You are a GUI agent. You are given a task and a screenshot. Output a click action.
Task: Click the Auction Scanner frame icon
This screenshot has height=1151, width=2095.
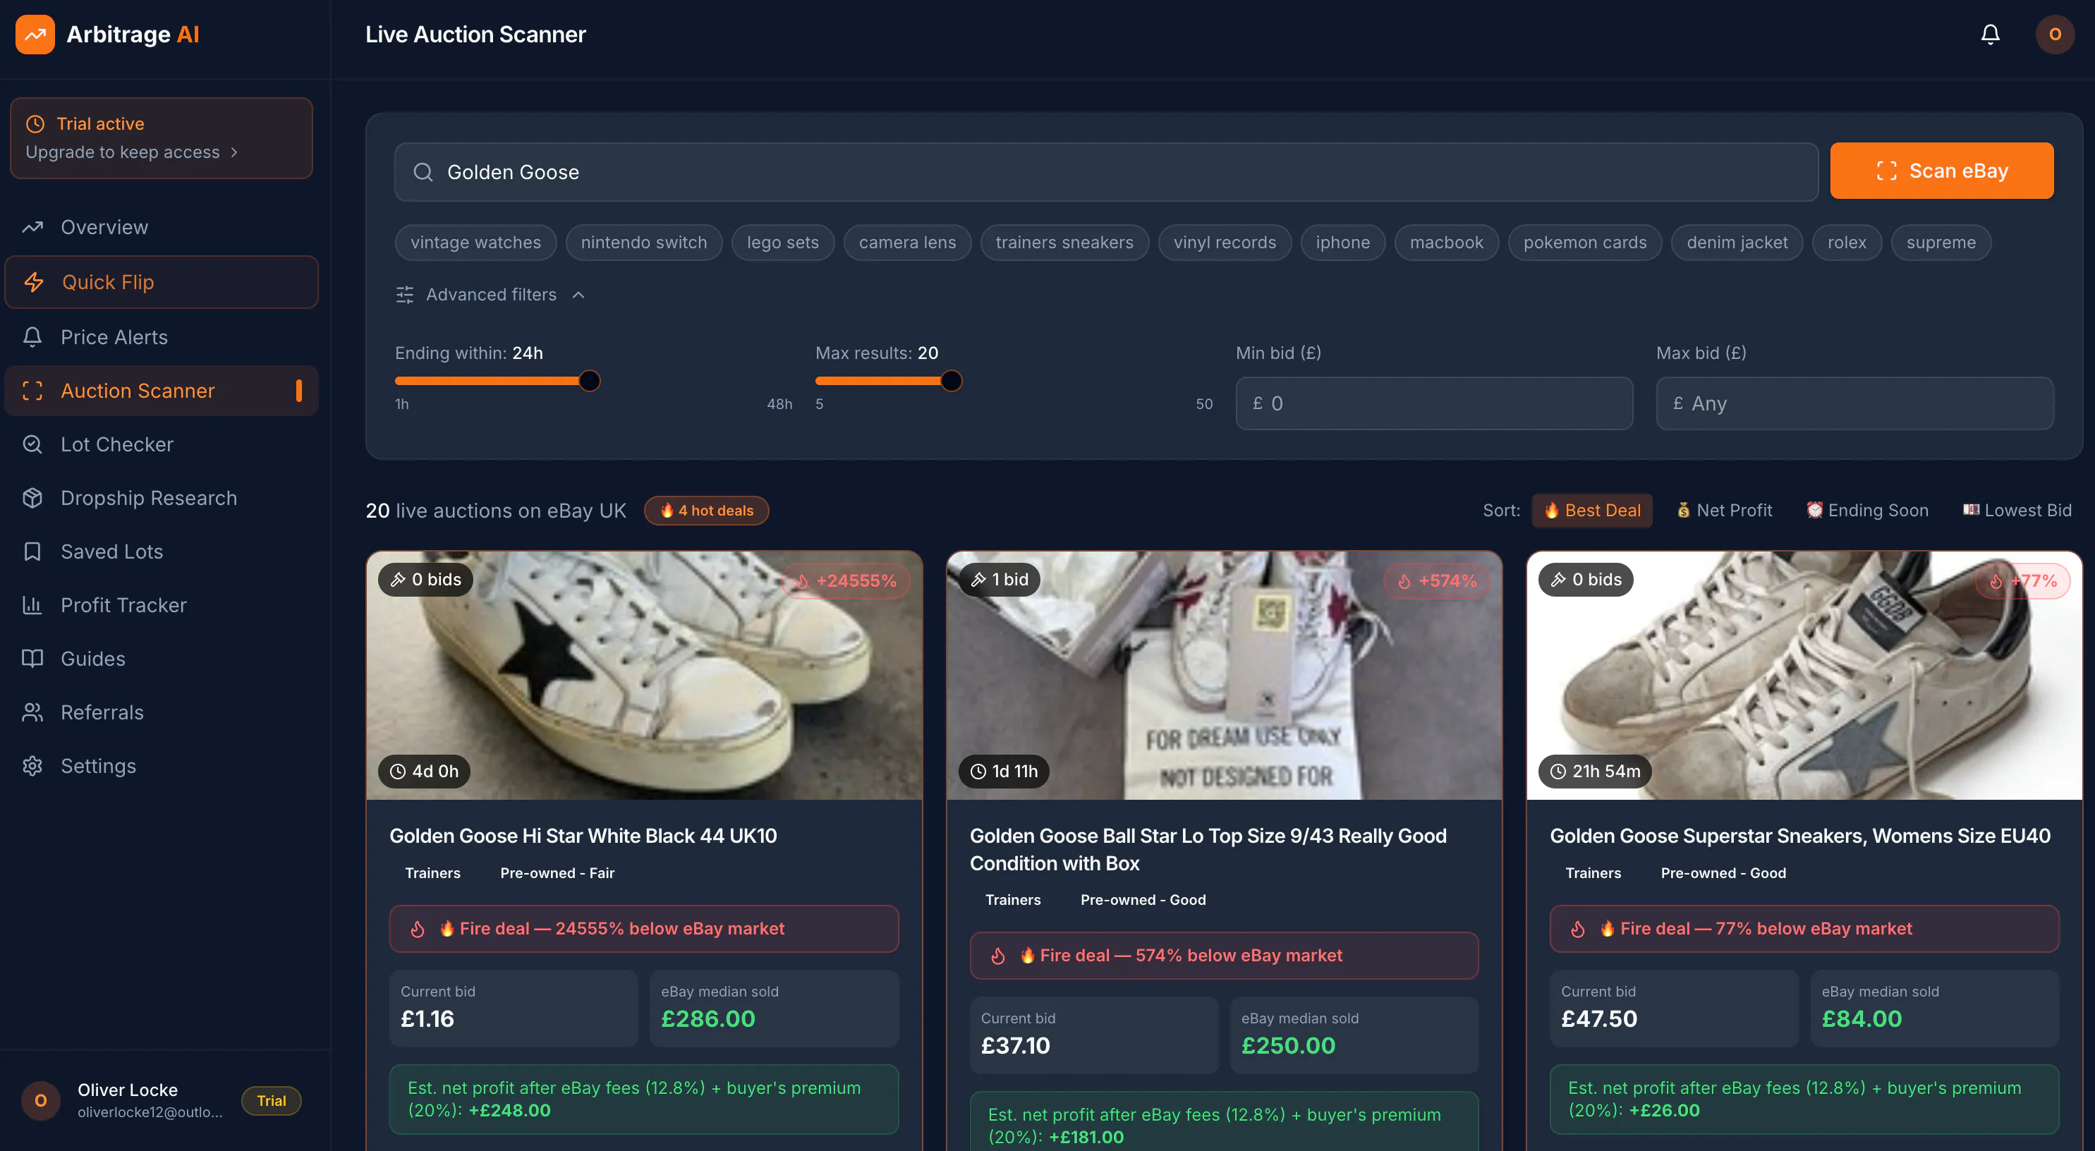[32, 391]
